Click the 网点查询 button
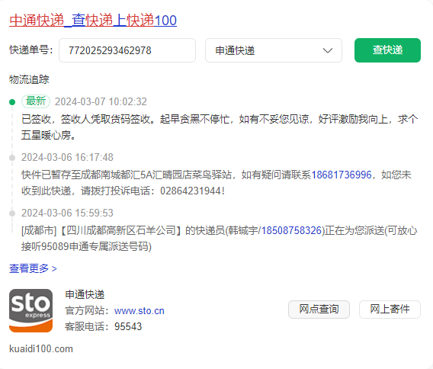 click(319, 310)
